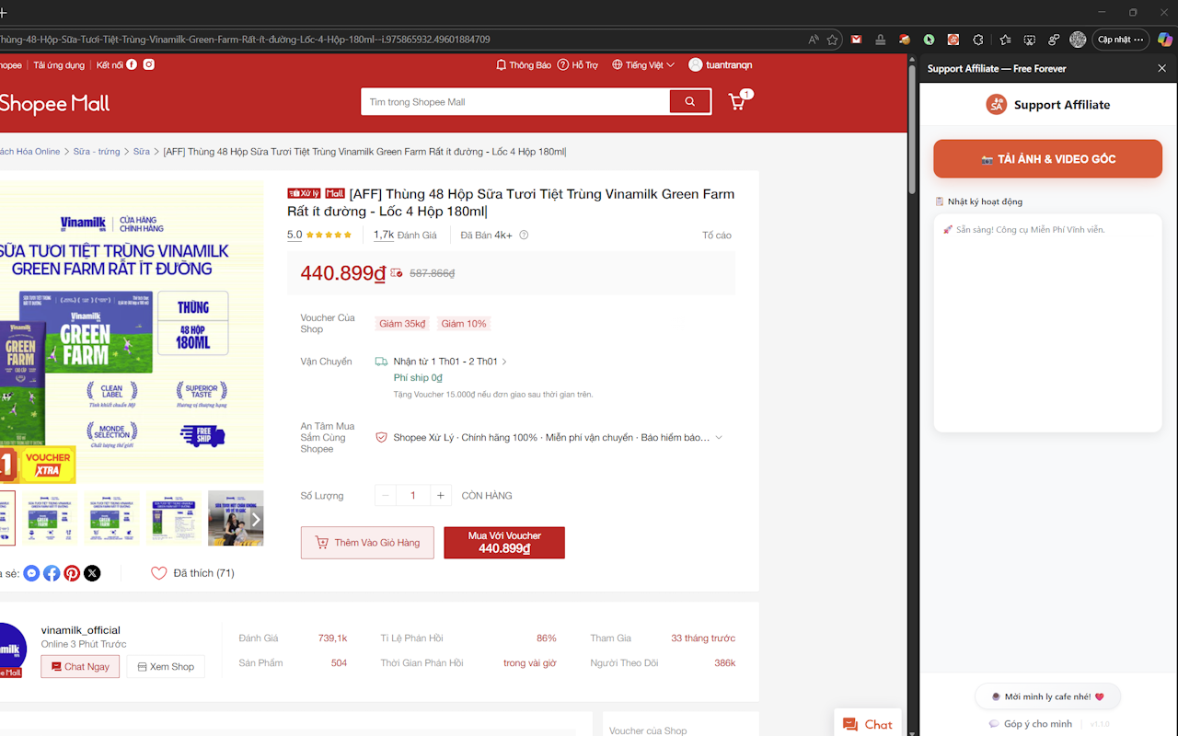Open the browser profile avatar
Screen dimensions: 1178x736
tap(1078, 40)
